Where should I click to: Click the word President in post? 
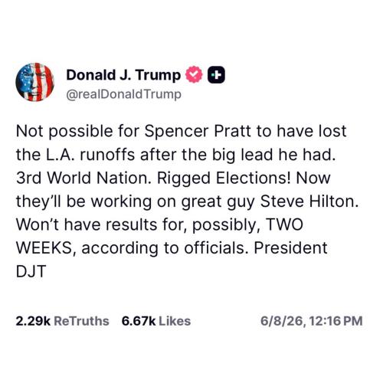click(290, 248)
